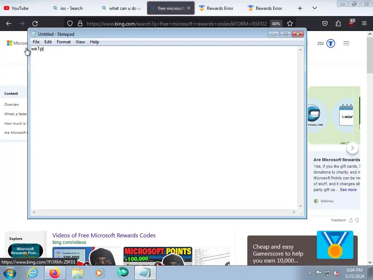Click Notepad's horizontal scroll right arrow

294,213
